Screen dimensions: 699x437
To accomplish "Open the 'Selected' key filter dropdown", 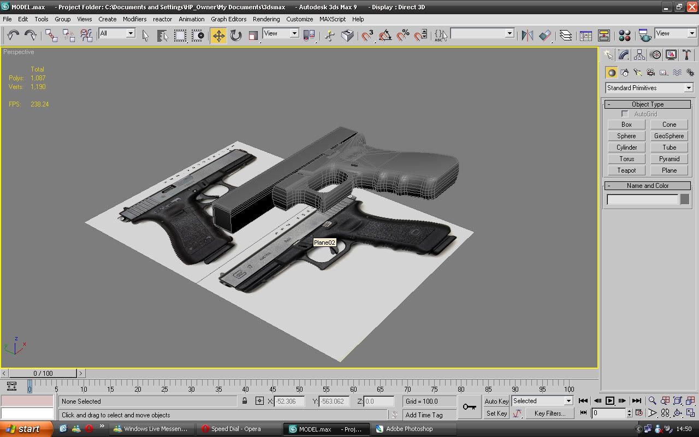I will coord(542,401).
